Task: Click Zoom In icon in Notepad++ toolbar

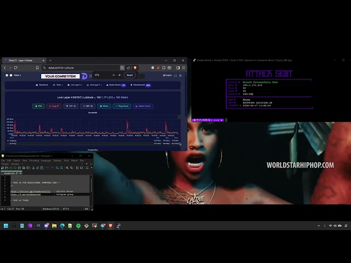Action: click(x=67, y=168)
